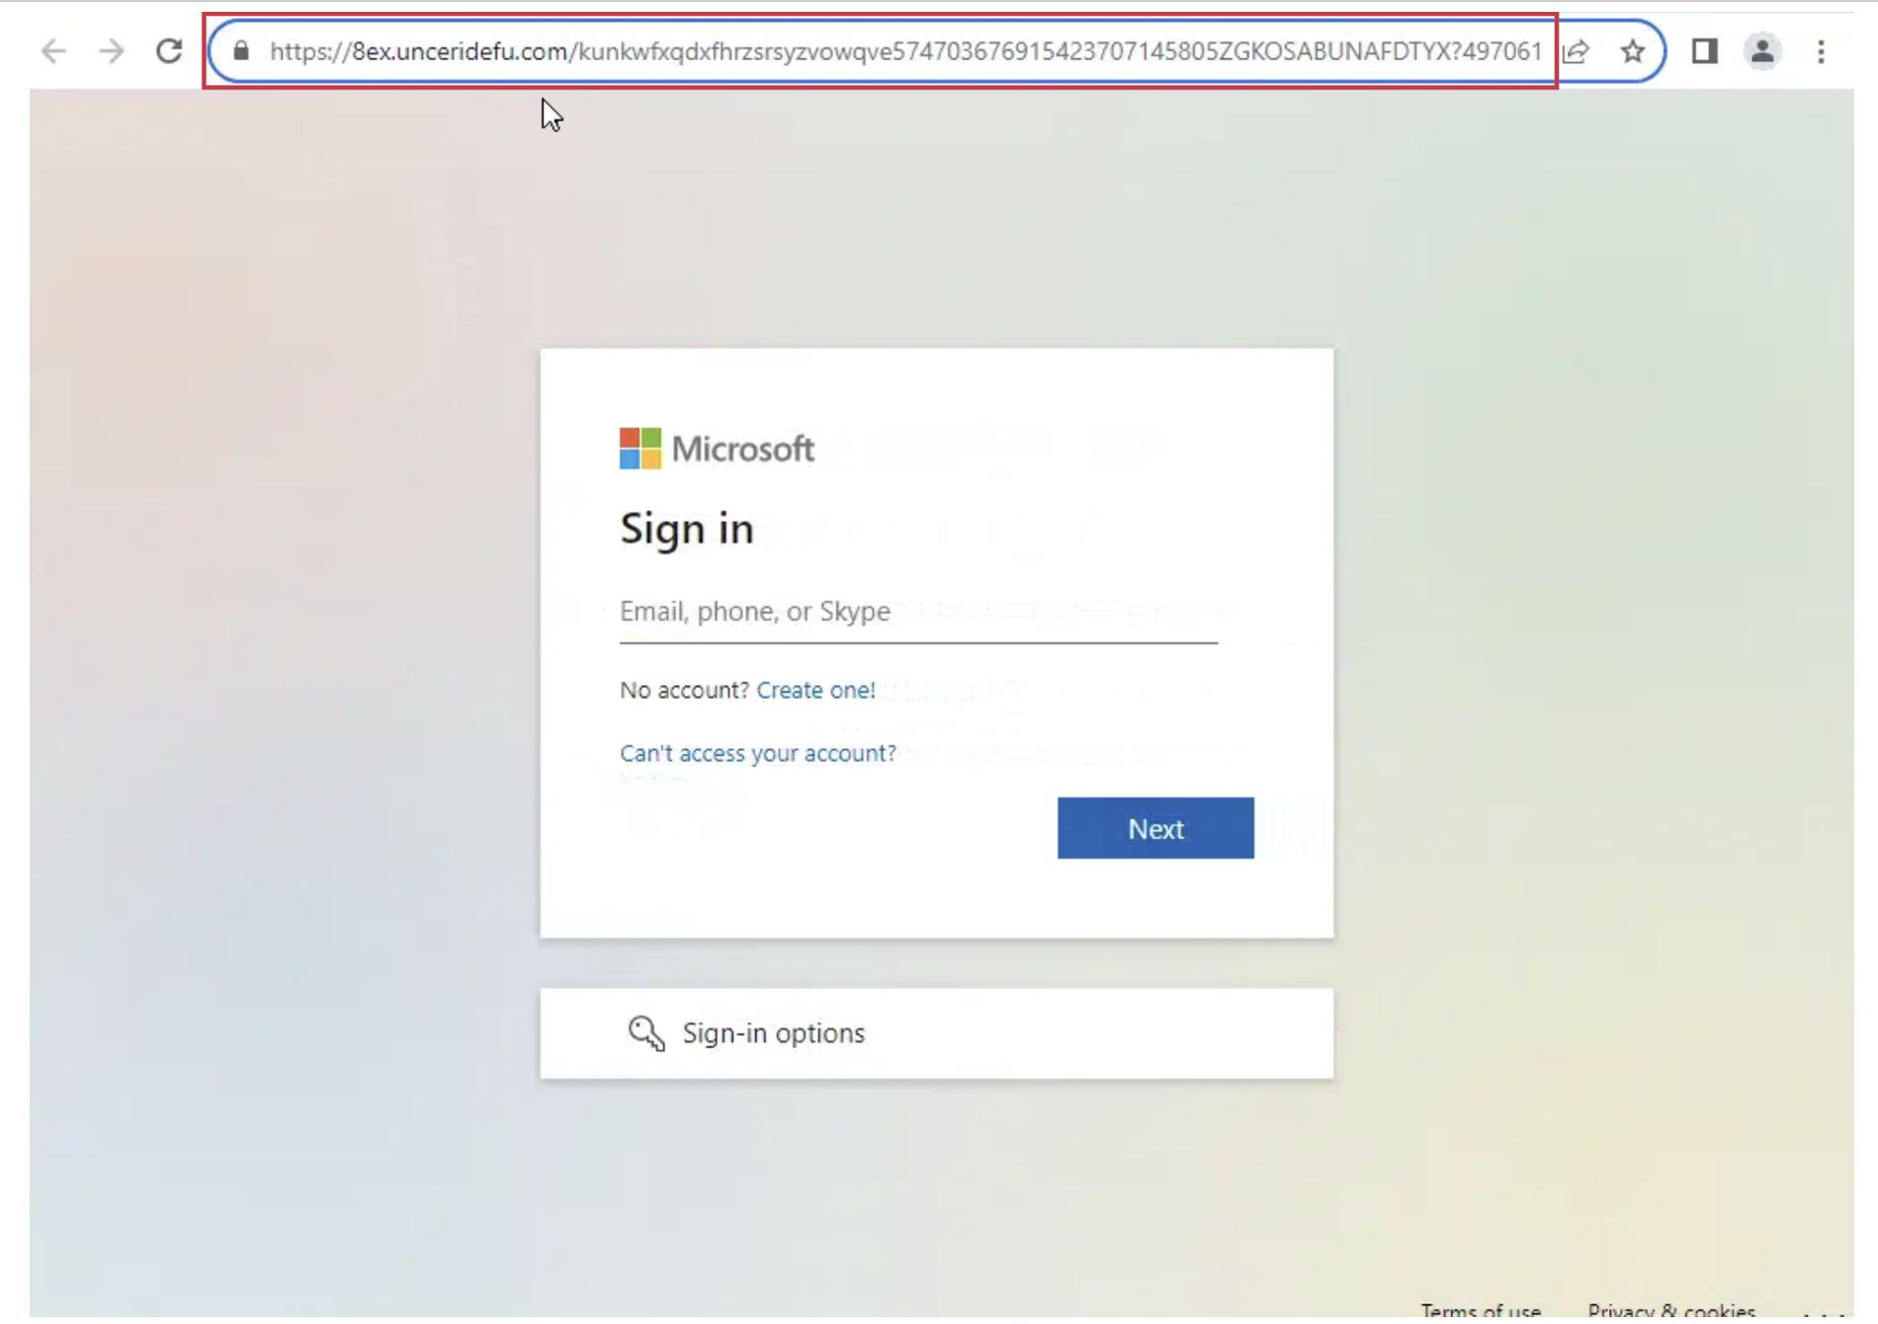The height and width of the screenshot is (1324, 1878).
Task: Reload the current page
Action: point(169,50)
